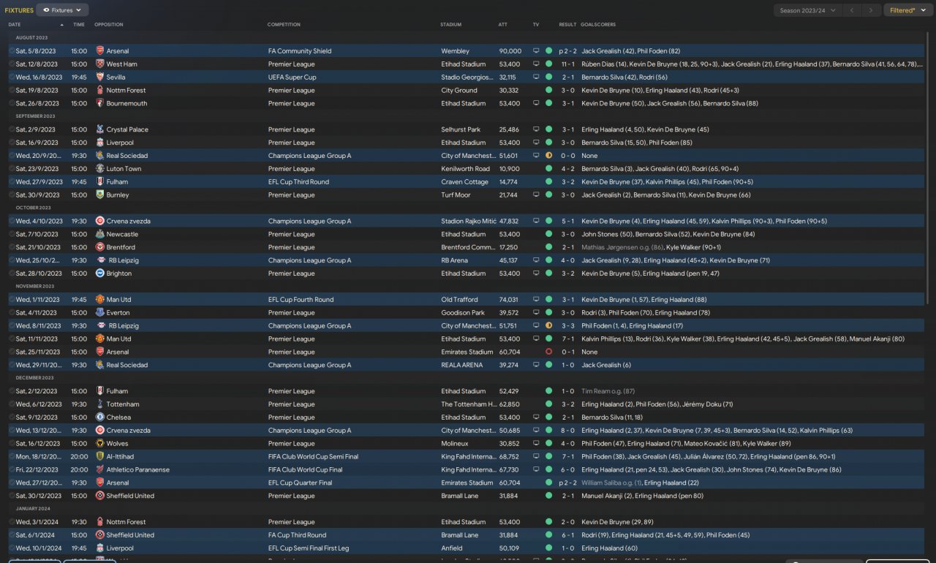Open the Wembley stadium link

pyautogui.click(x=453, y=51)
